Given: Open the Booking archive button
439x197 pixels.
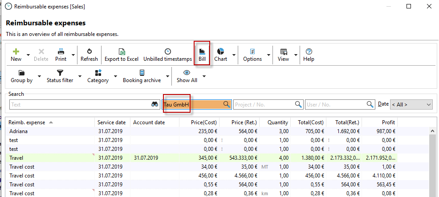Looking at the screenshot, I should 142,76.
